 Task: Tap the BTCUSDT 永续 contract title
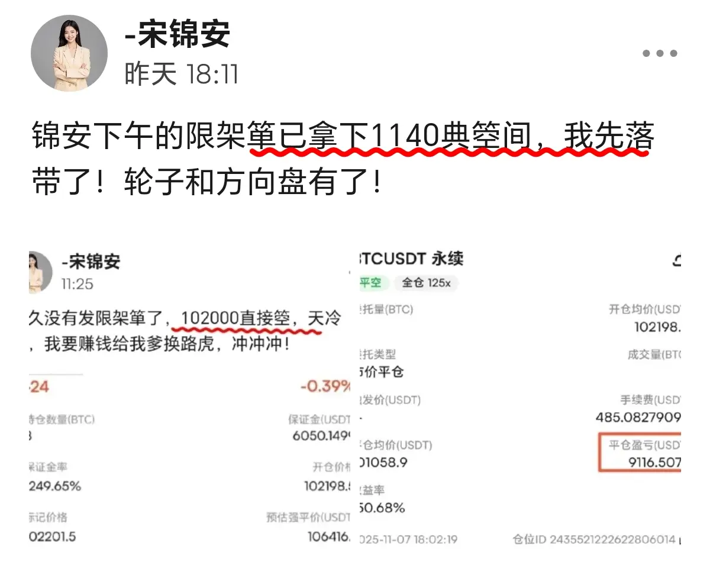411,259
